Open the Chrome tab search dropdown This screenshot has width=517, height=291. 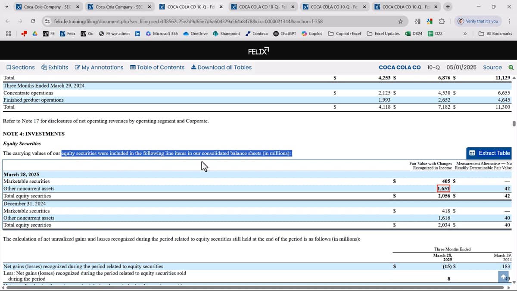[x=6, y=7]
